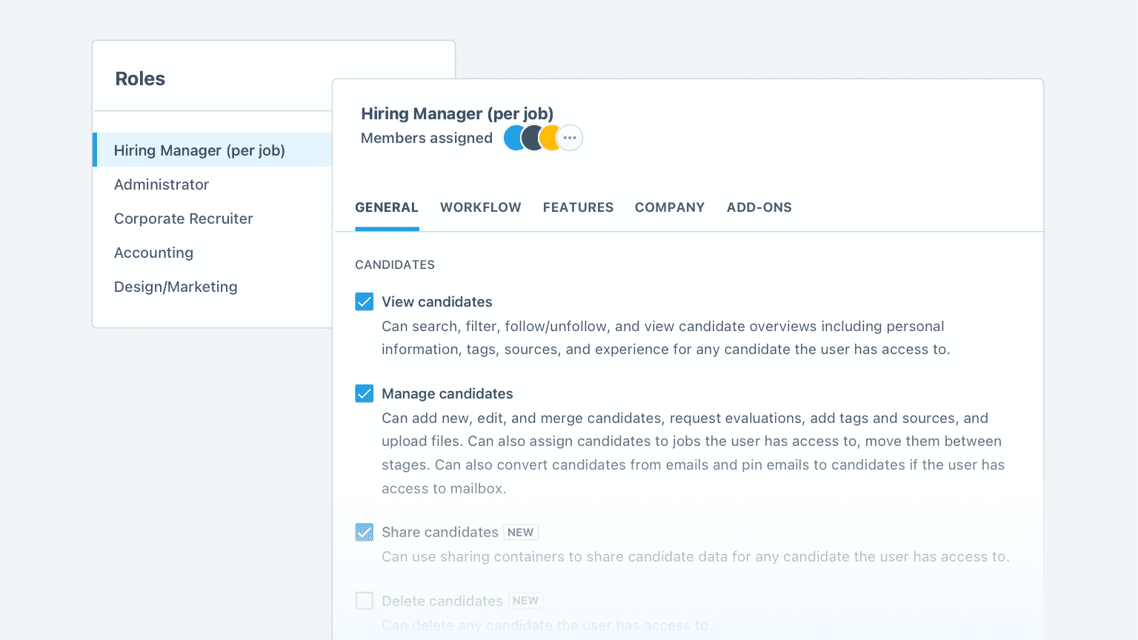Viewport: 1138px width, 640px height.
Task: Uncheck the Manage candidates checkbox
Action: point(364,393)
